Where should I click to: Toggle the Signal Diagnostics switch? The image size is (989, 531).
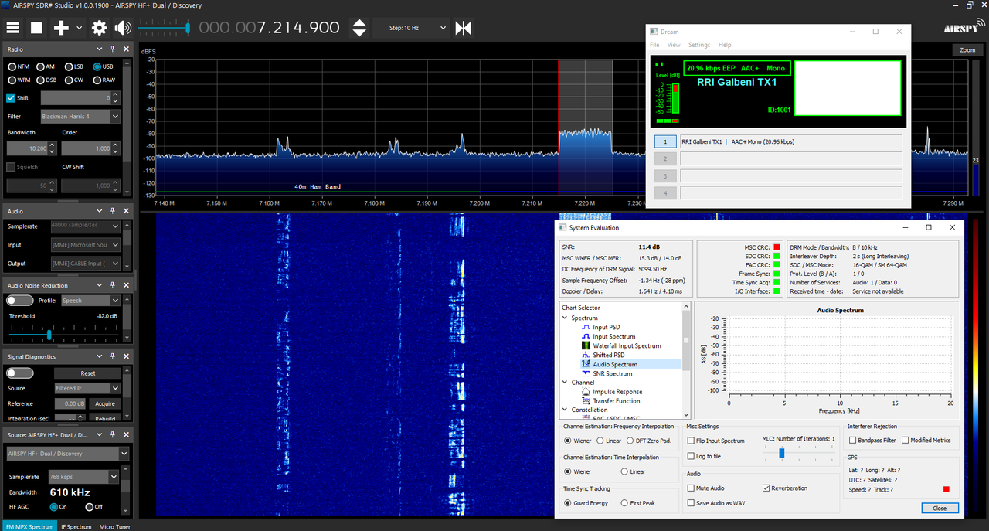[x=19, y=373]
